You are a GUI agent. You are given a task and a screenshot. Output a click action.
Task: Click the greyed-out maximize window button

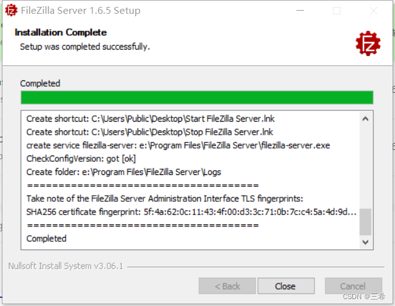[x=337, y=11]
